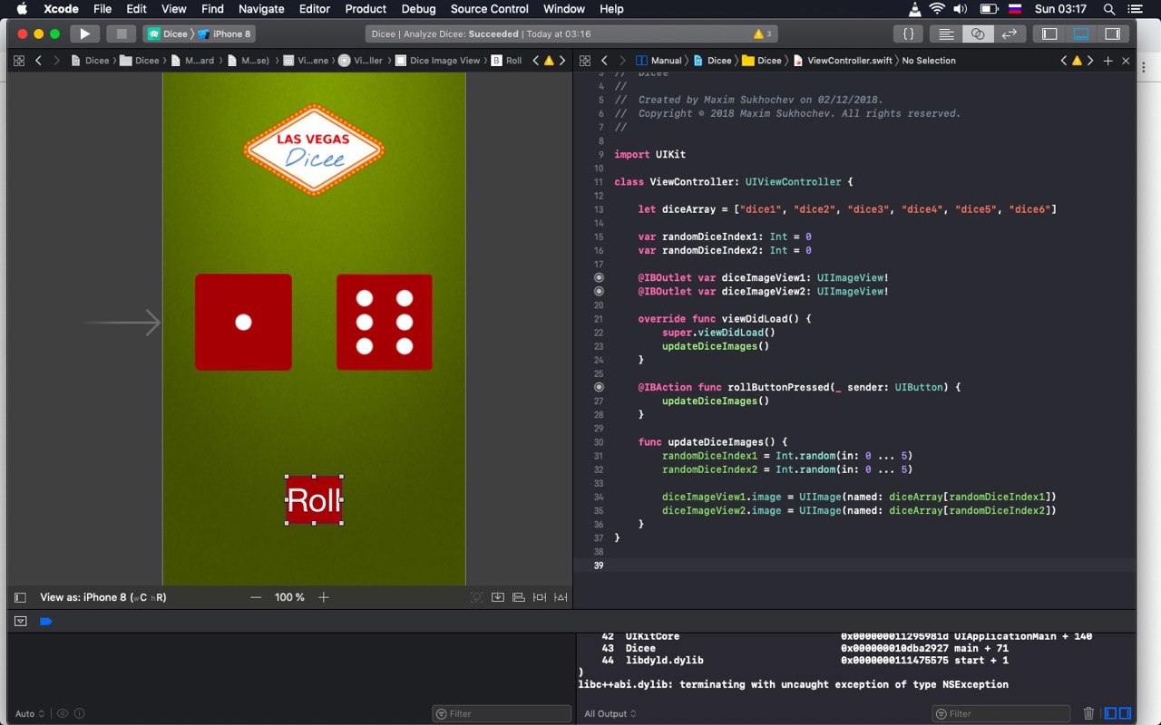
Task: Click the console Filter field
Action: (x=1000, y=713)
